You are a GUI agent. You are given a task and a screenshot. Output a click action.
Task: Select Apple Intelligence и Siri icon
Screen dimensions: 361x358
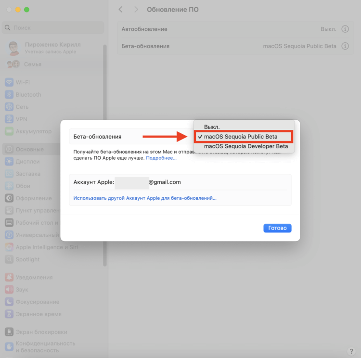point(9,247)
